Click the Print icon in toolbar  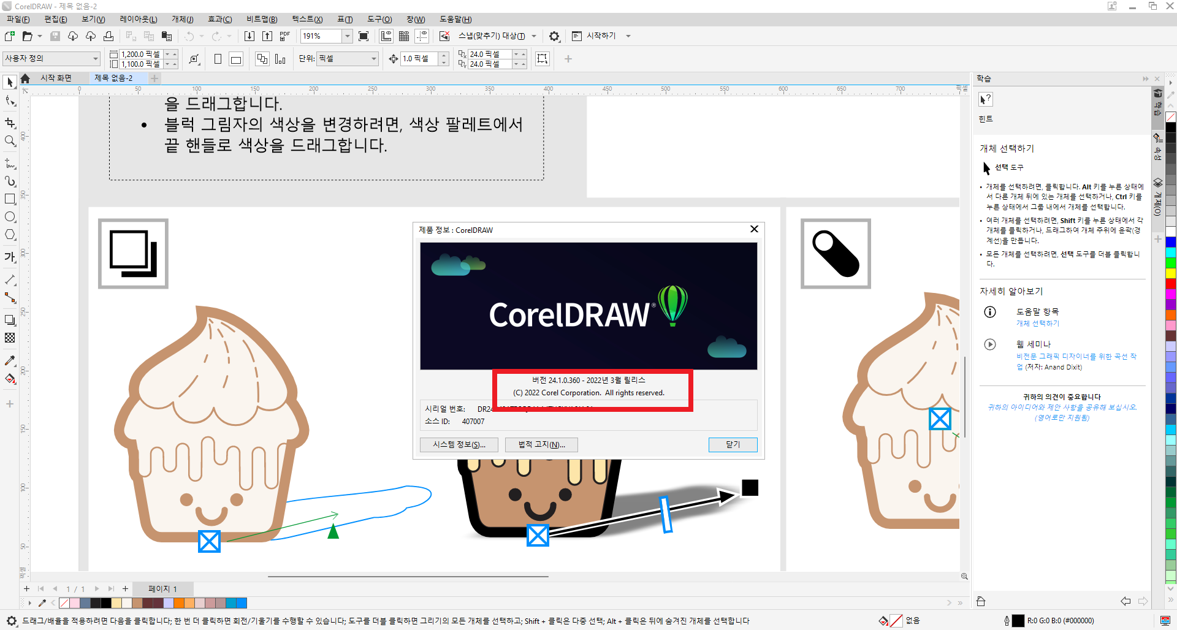click(109, 36)
